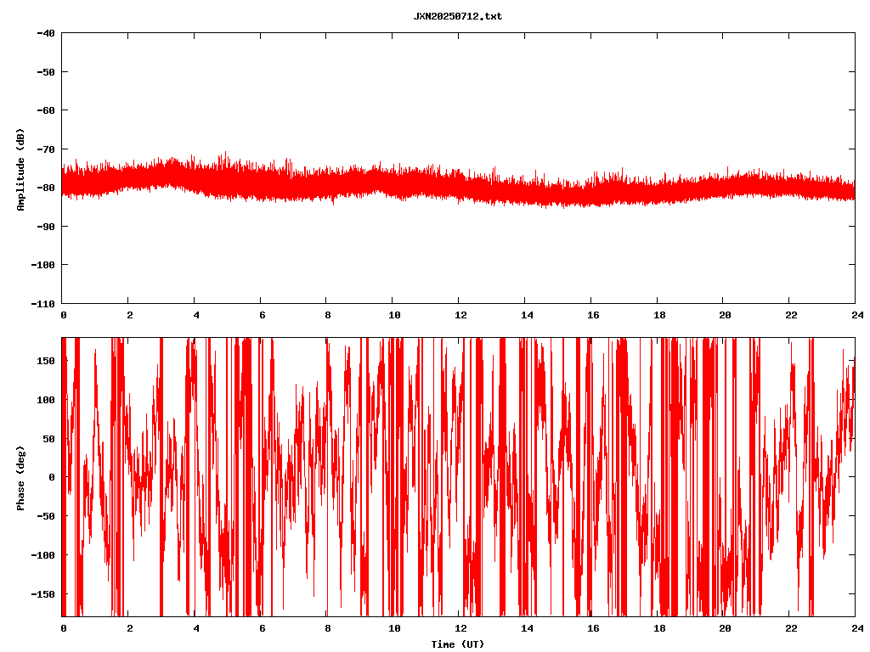Click the -60 amplitude tick label

(x=46, y=110)
